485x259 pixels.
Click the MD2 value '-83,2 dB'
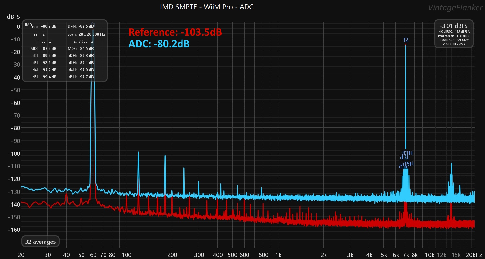(49, 49)
